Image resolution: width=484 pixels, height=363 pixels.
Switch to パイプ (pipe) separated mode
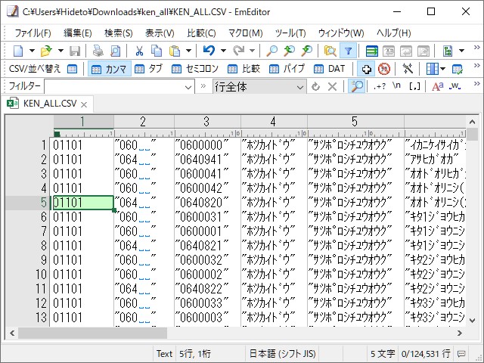click(287, 69)
